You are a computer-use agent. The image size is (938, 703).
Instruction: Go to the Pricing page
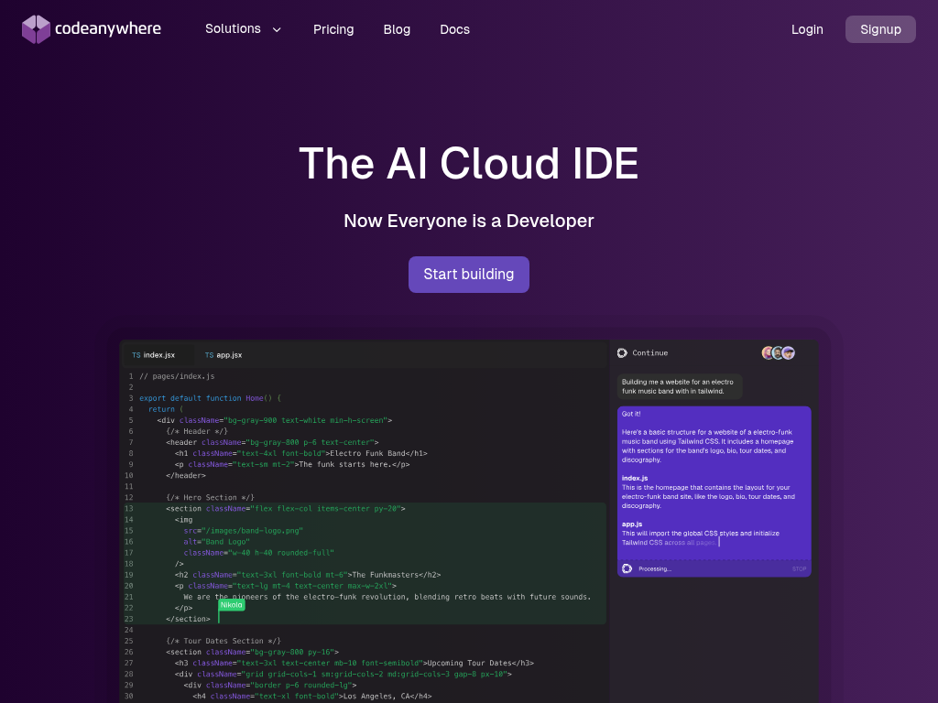[333, 29]
